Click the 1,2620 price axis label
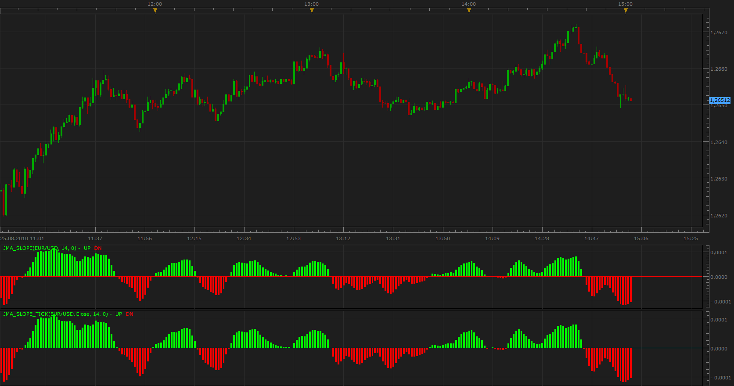The image size is (734, 386). point(719,216)
